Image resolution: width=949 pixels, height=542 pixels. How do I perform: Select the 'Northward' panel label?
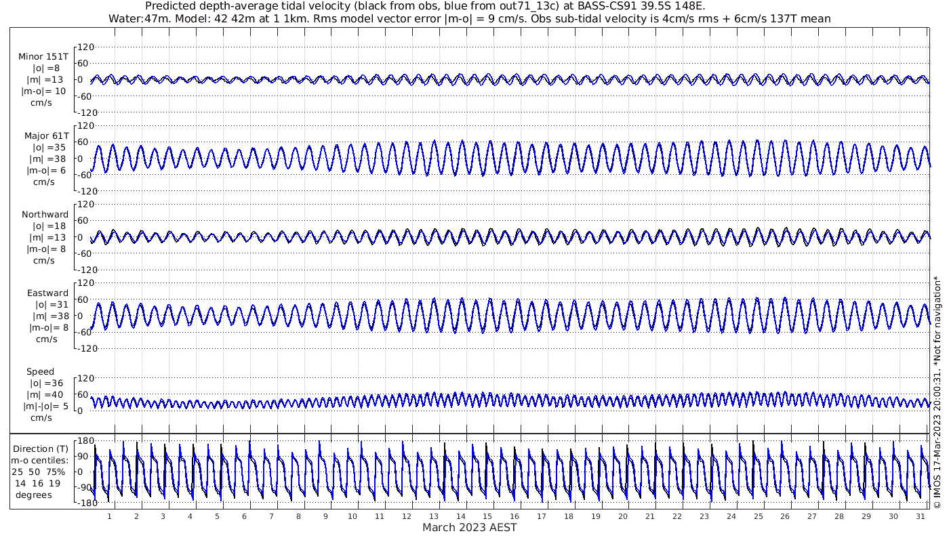click(x=45, y=215)
